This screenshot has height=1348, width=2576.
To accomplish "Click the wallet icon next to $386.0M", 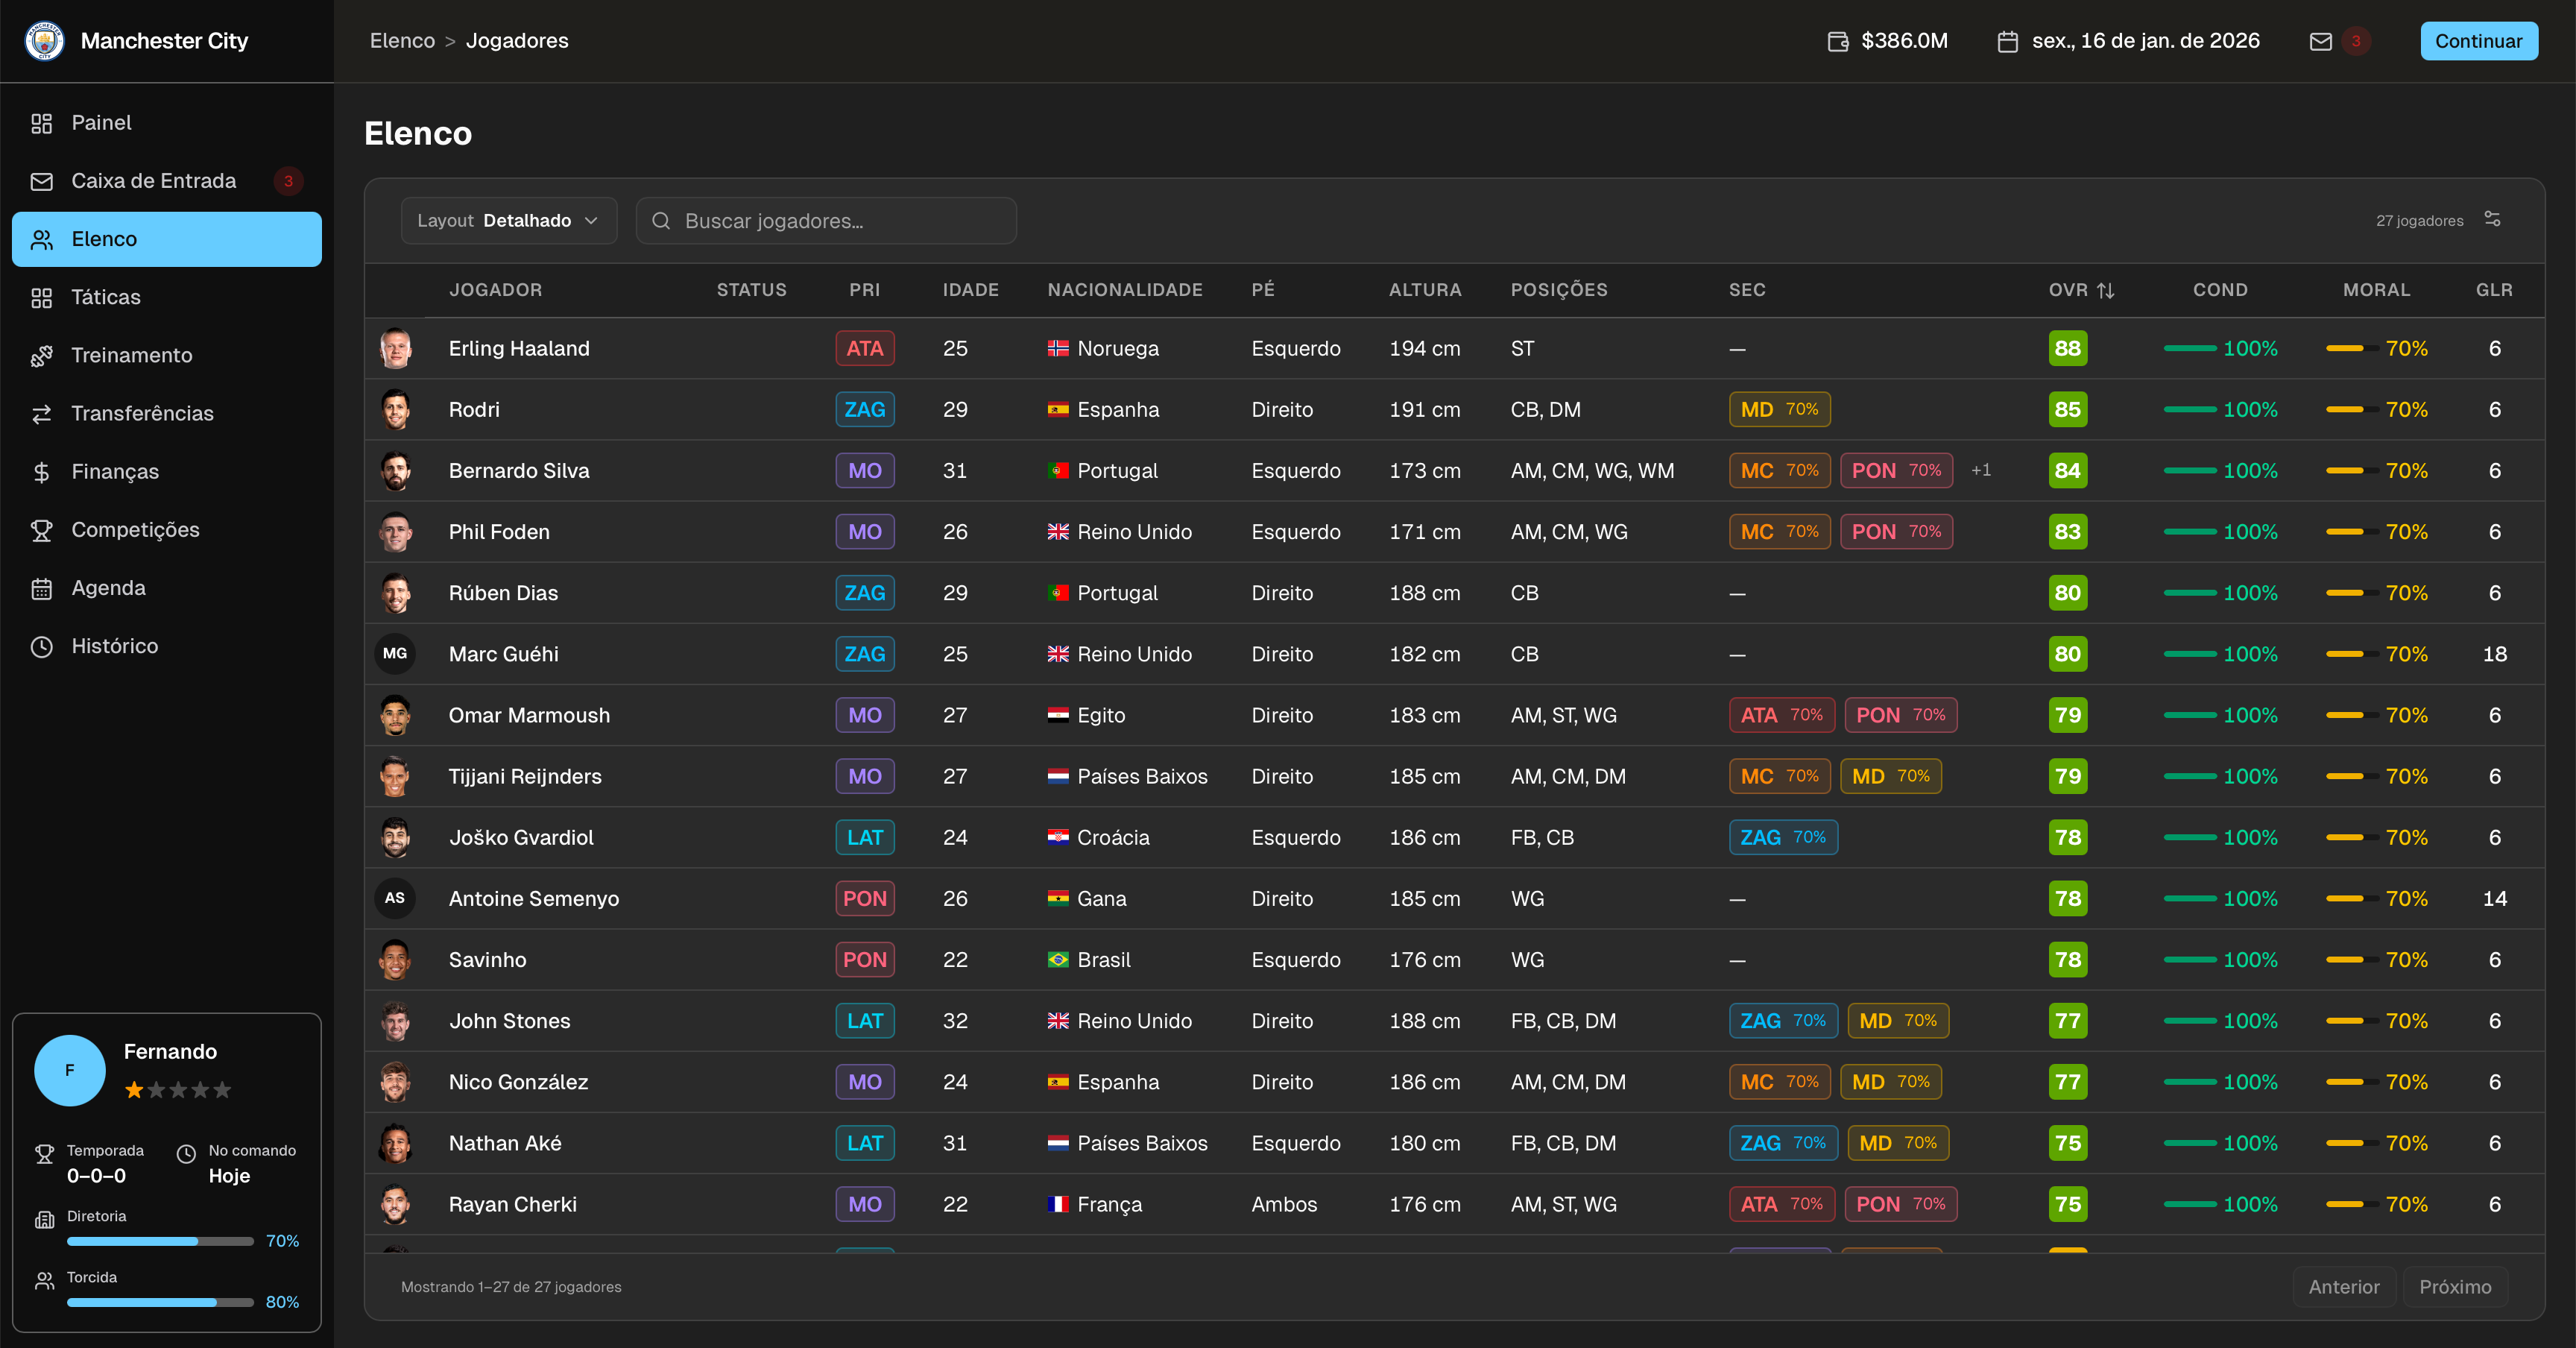I will 1837,41.
